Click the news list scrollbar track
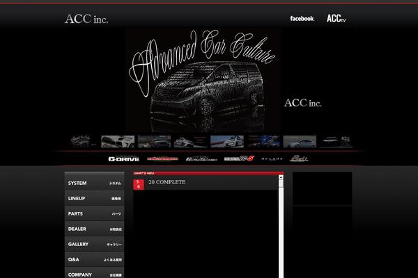Image resolution: width=418 pixels, height=278 pixels. 281,231
